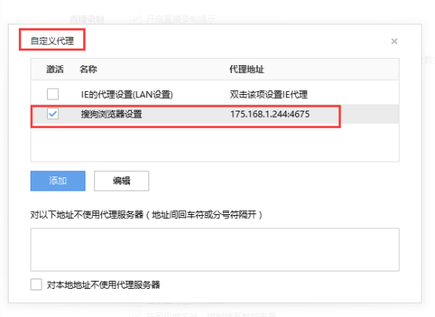Click the blue 添加 button
This screenshot has width=435, height=317.
pos(58,180)
